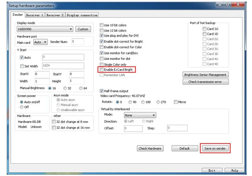Open Brightness Senior Management
This screenshot has height=176, width=252.
pyautogui.click(x=205, y=75)
